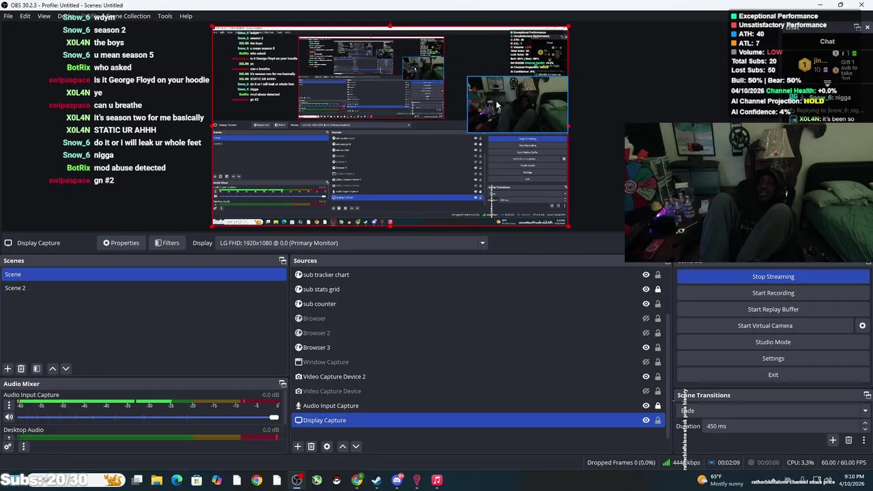873x491 pixels.
Task: Delete selected source using the Sources trash icon
Action: pos(311,447)
